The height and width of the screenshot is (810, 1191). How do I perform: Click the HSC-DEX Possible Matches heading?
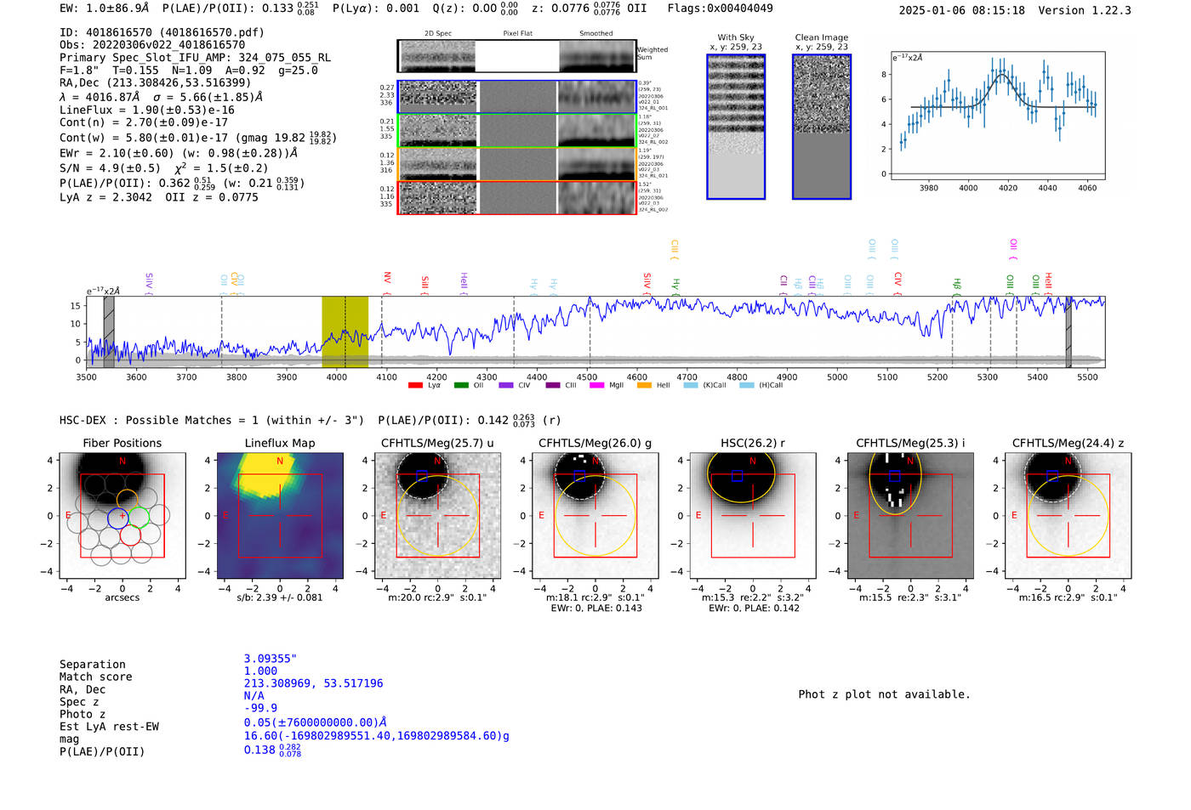point(212,420)
